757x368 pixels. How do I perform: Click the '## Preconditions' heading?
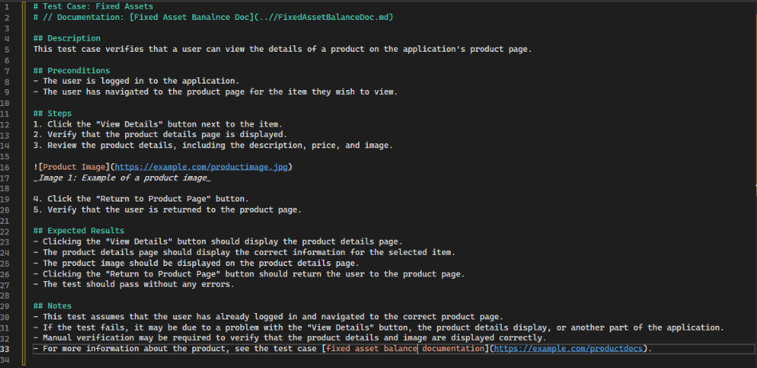point(72,70)
